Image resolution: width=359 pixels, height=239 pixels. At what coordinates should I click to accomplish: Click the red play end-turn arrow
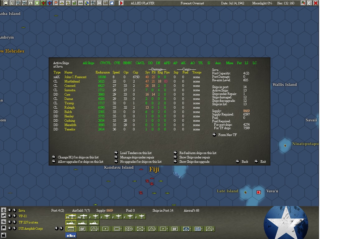[x=121, y=3]
